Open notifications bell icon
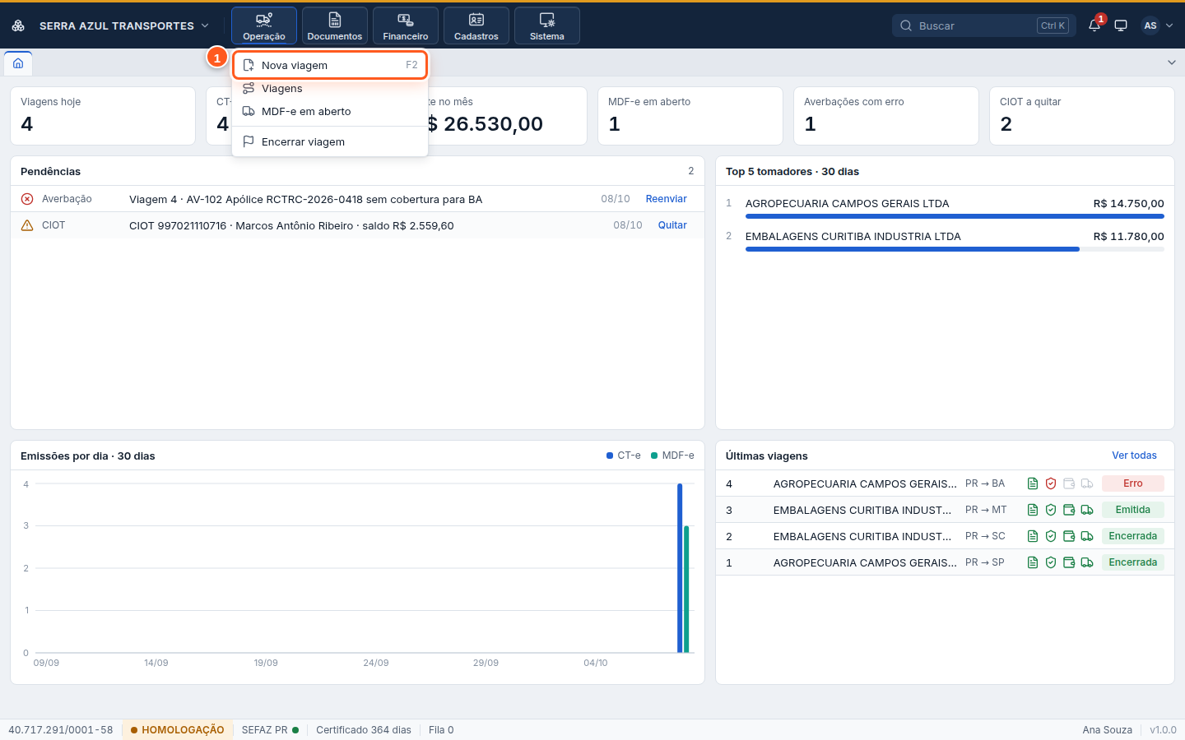Screen dimensions: 1185x740 (1094, 25)
